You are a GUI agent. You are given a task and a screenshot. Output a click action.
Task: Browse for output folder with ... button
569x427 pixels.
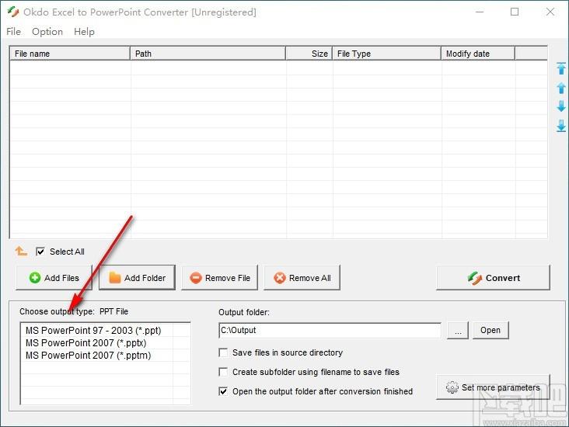pos(458,330)
